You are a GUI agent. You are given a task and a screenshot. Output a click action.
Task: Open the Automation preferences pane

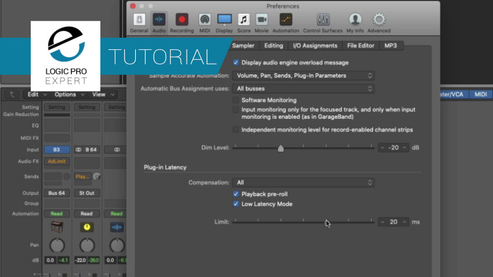(x=286, y=23)
